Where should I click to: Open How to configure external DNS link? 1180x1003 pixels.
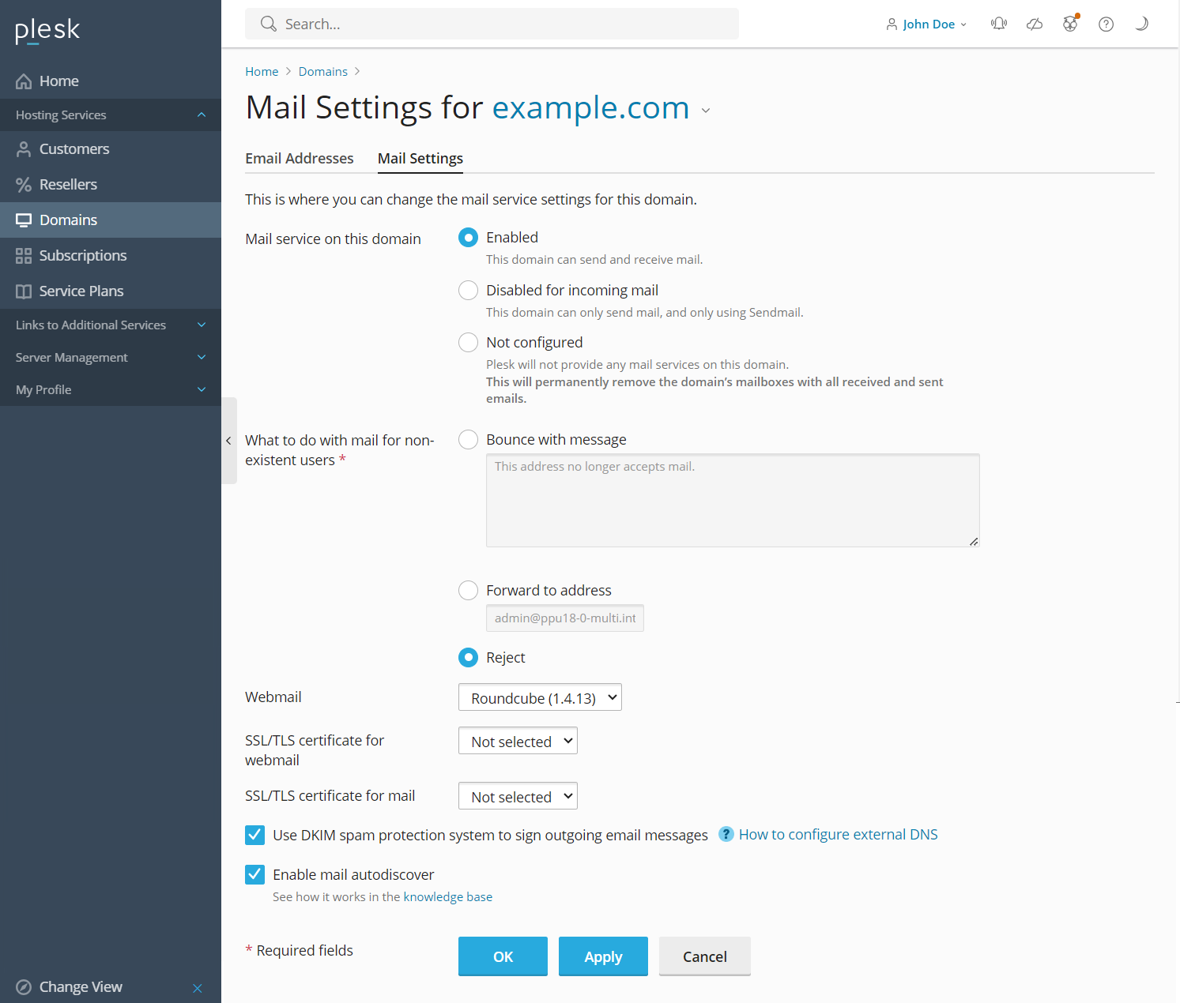pos(838,834)
